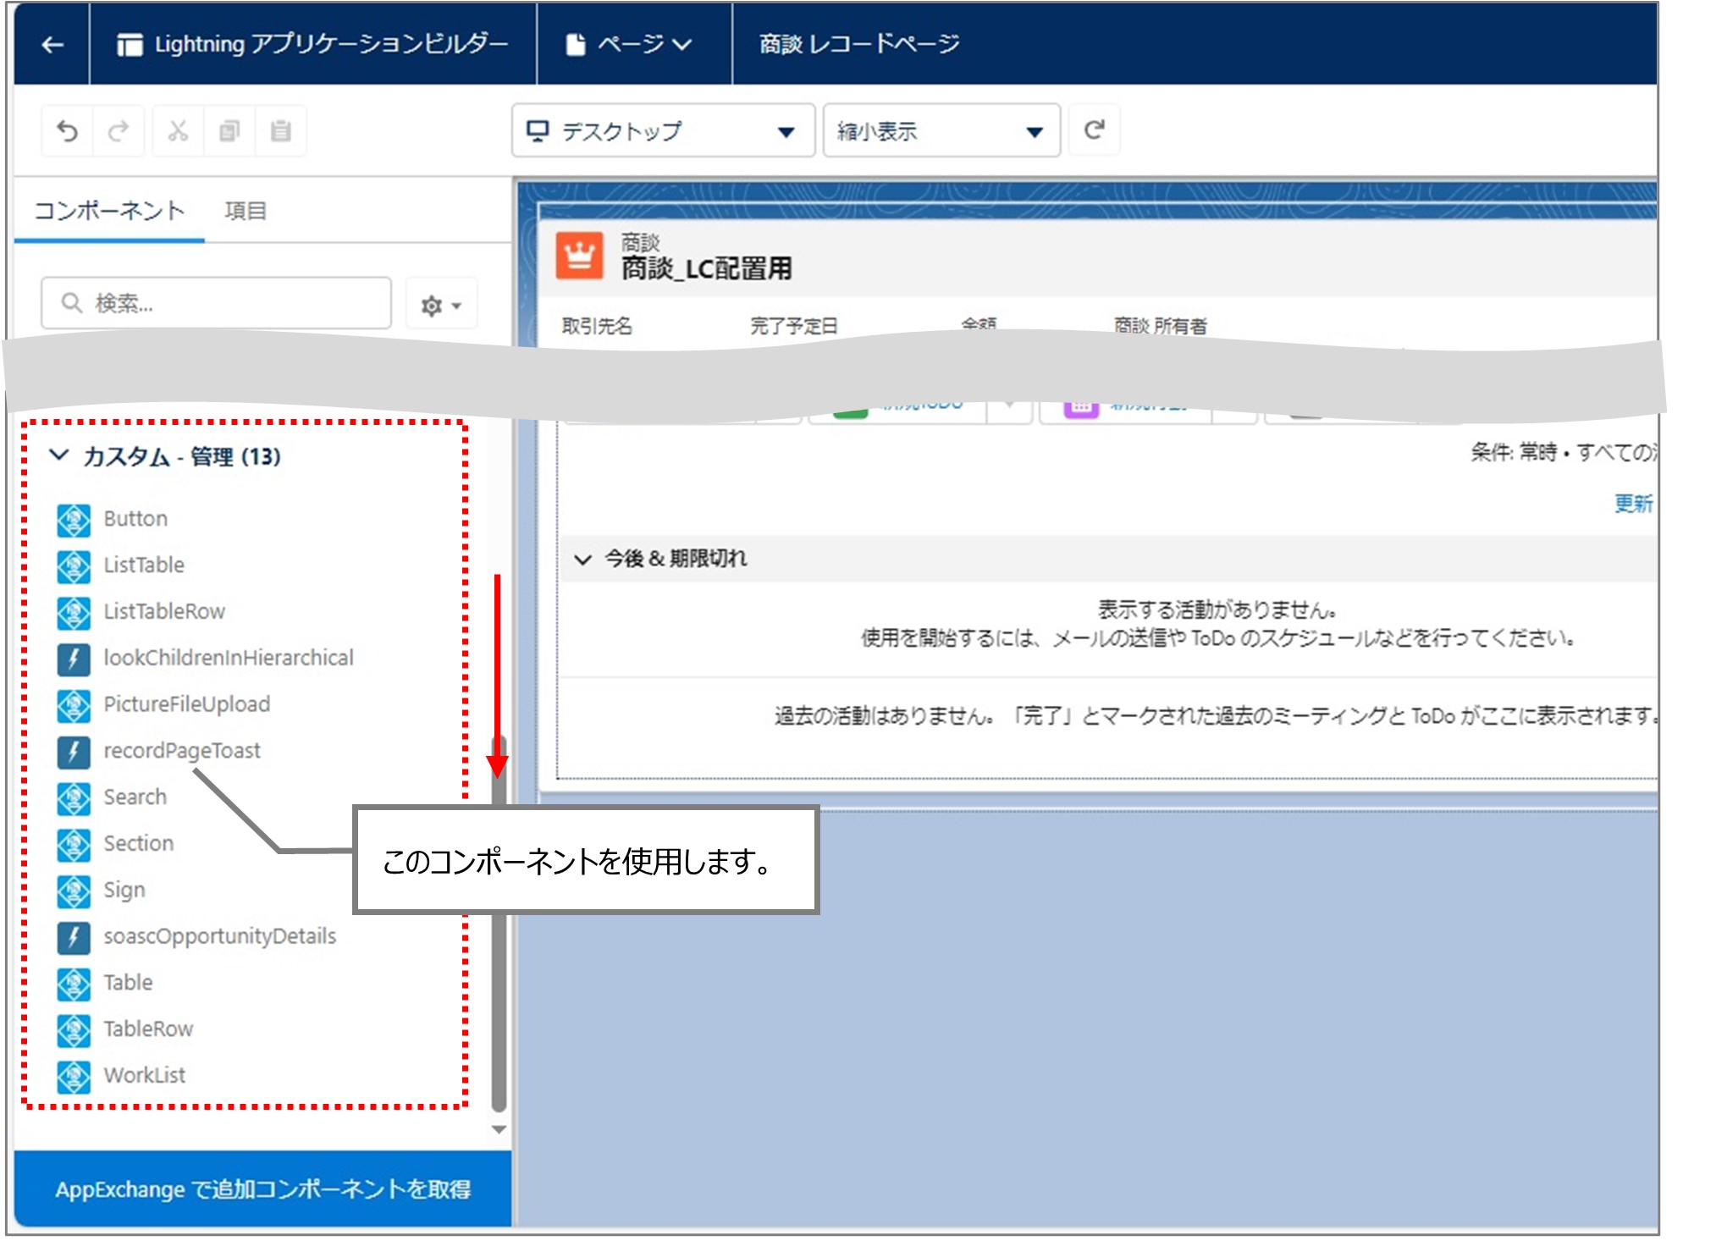Click the Undo icon in toolbar
This screenshot has width=1716, height=1241.
pos(67,131)
